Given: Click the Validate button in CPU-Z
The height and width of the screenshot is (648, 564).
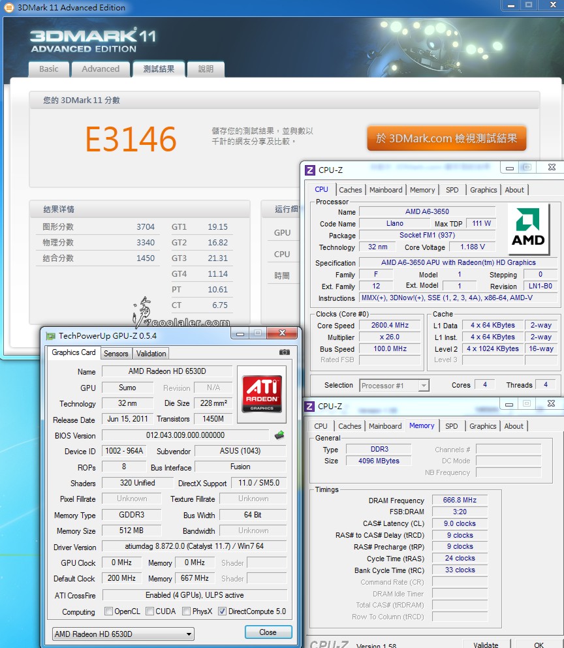Looking at the screenshot, I should pos(486,644).
